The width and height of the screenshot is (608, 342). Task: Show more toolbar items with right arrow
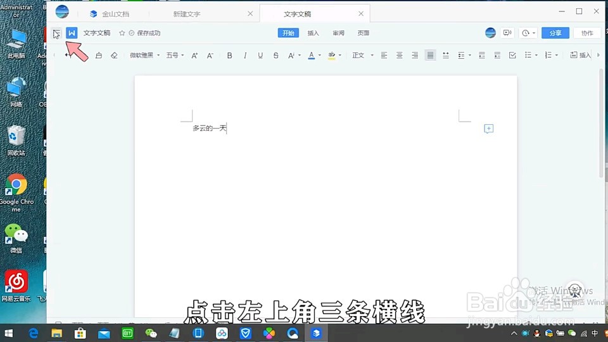[x=598, y=56]
